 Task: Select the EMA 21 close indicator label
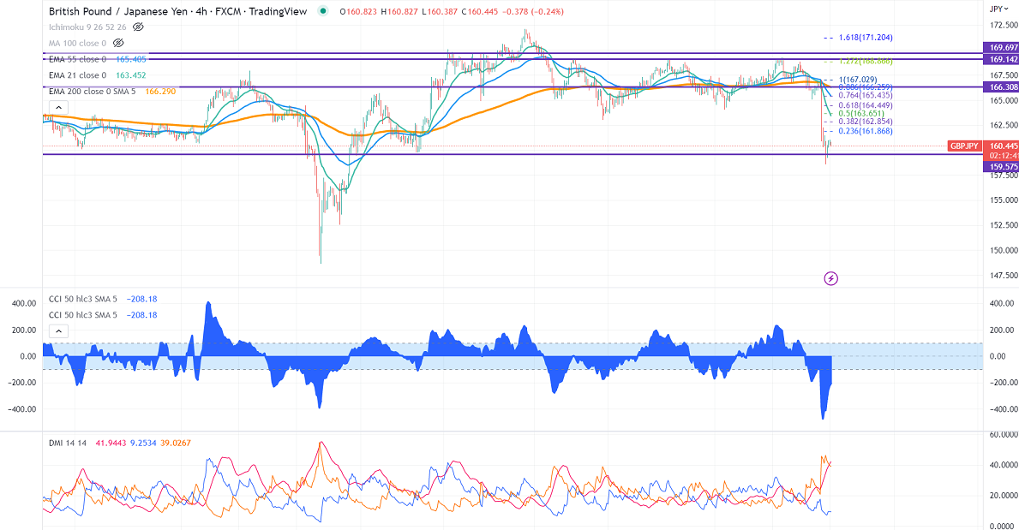pos(77,75)
